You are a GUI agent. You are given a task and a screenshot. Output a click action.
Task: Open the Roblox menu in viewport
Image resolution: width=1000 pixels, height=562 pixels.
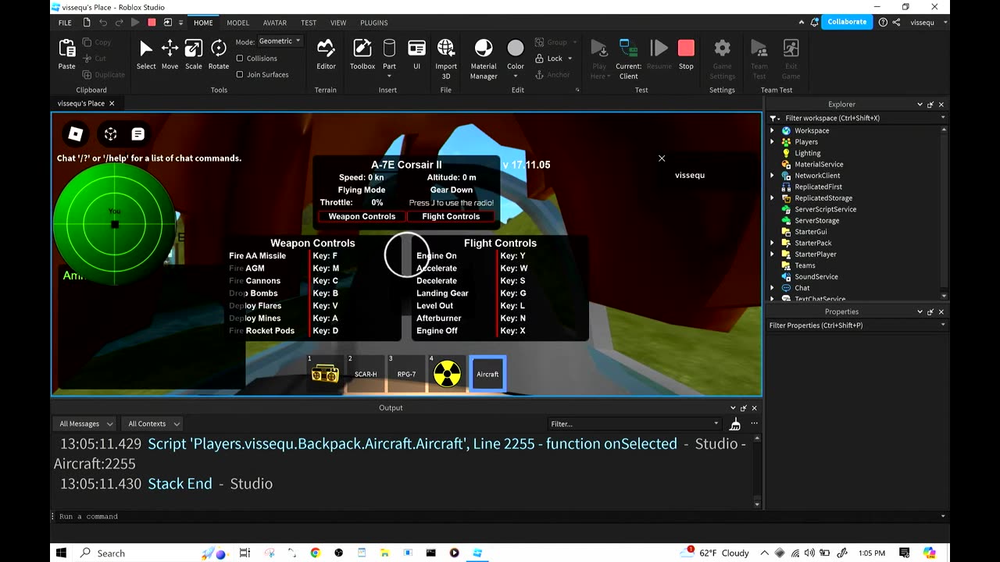[x=76, y=134]
